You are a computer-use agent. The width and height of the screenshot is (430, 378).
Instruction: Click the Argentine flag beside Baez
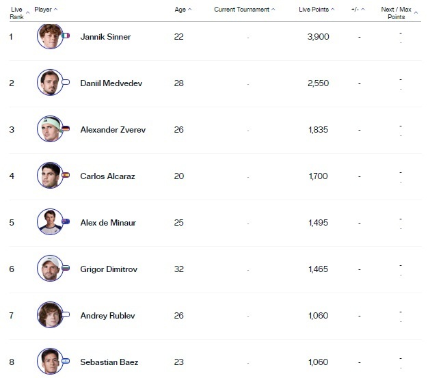point(66,361)
